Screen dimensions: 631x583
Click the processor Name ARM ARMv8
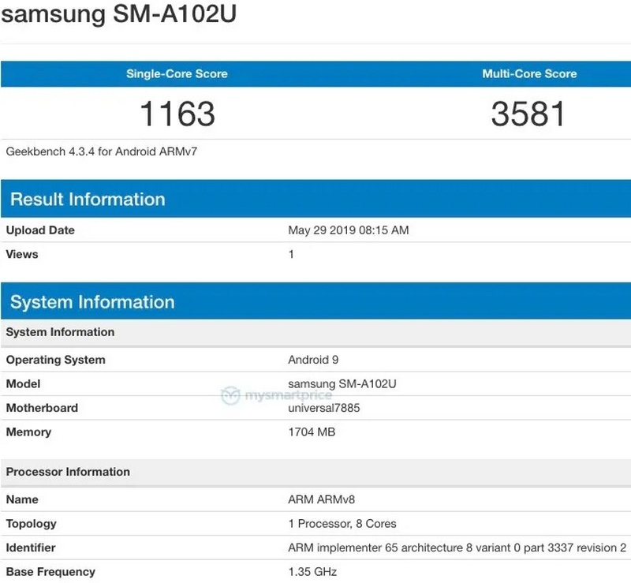tap(322, 499)
